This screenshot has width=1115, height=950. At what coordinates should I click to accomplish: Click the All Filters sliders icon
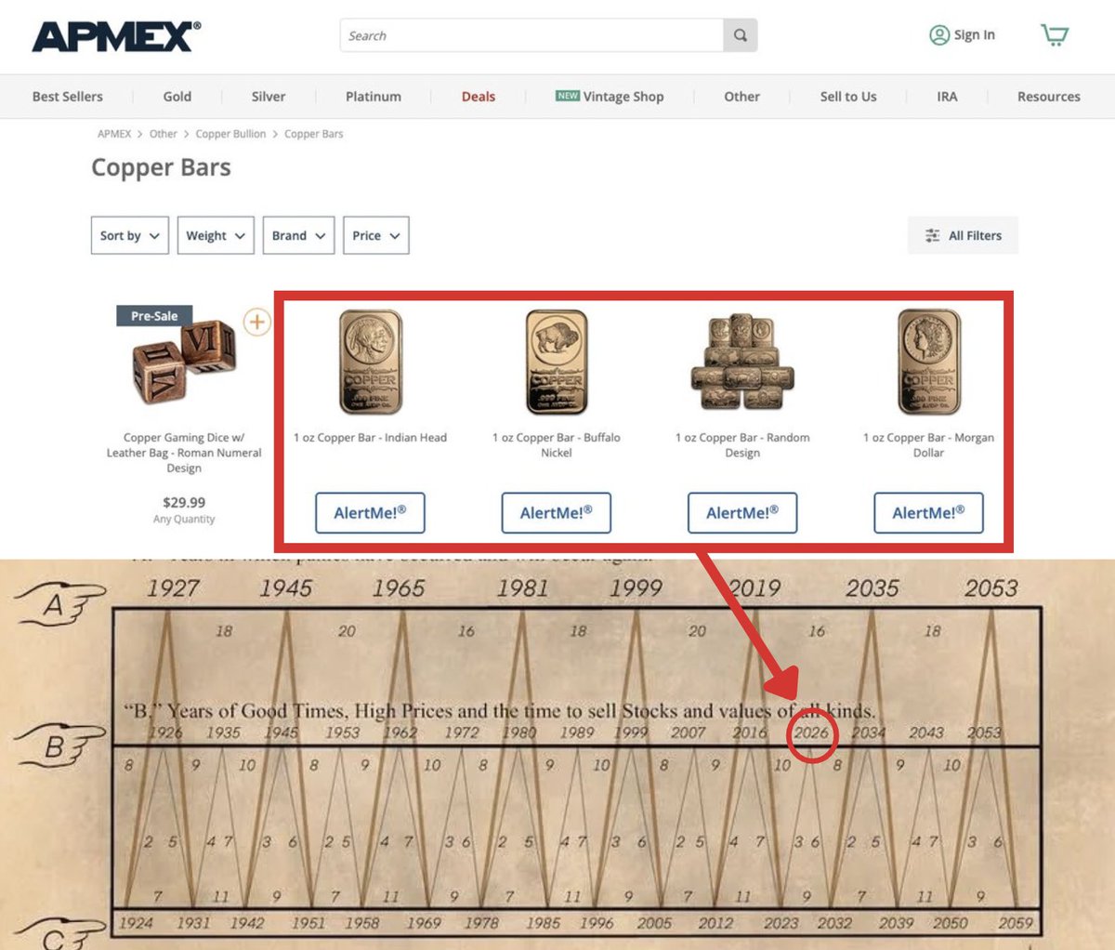coord(932,236)
